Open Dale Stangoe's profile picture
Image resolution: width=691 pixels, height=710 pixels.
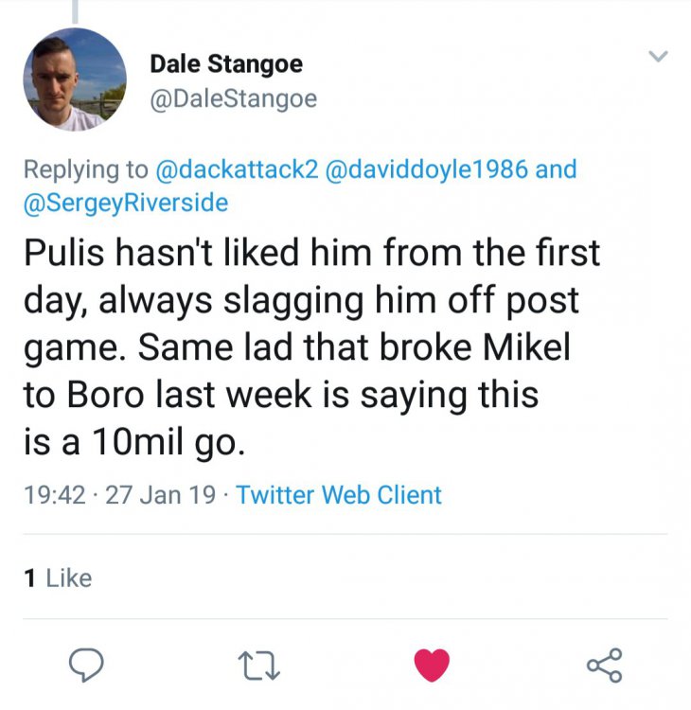point(75,79)
